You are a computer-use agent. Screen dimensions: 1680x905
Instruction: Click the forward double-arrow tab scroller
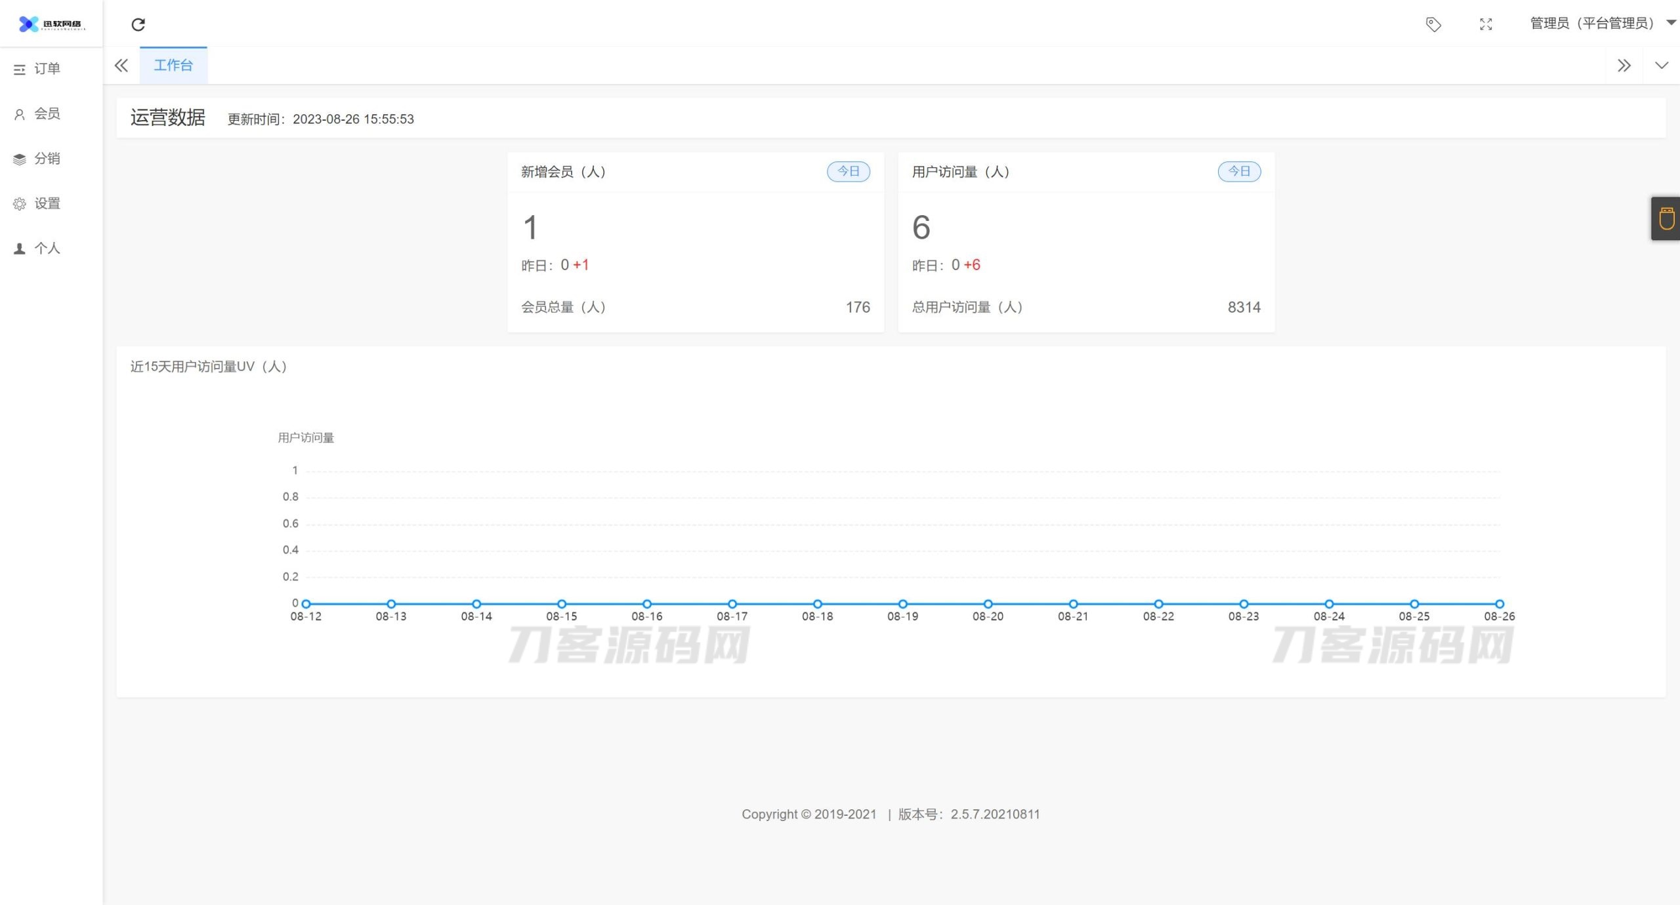pyautogui.click(x=1624, y=66)
